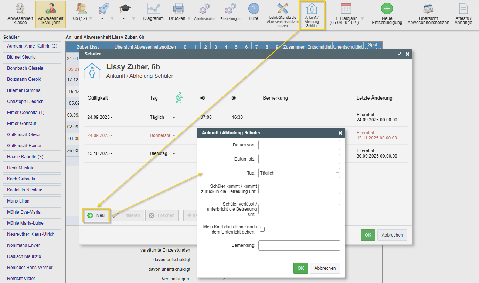Open Abwesenheit Klasse view
This screenshot has height=283, width=479.
click(x=20, y=15)
